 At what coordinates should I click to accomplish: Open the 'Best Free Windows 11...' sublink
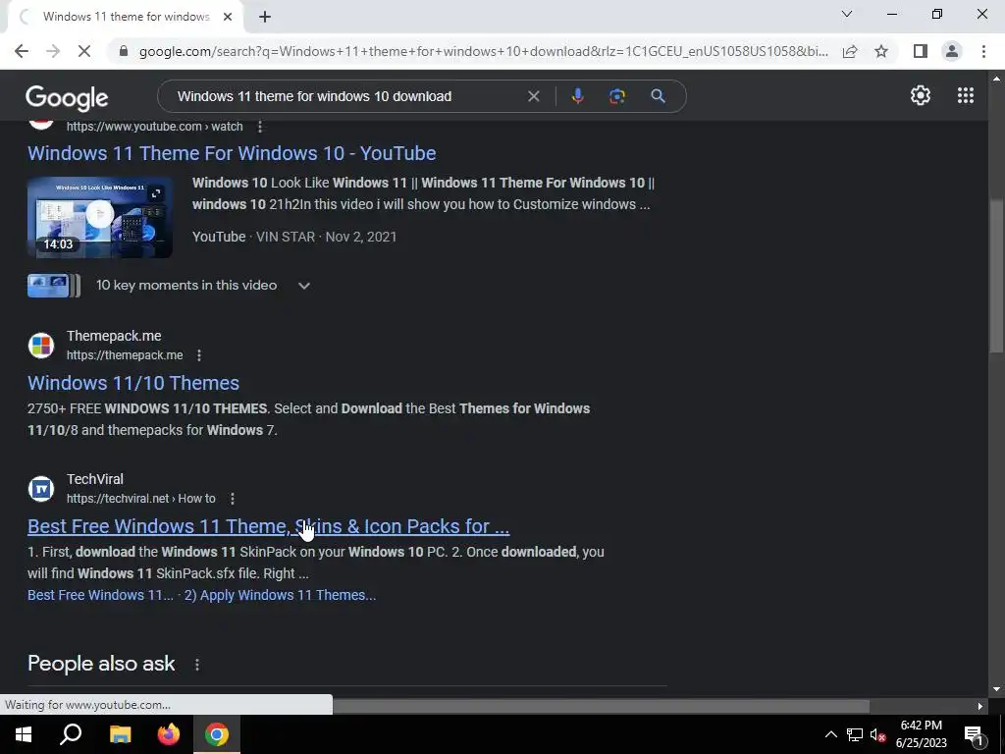pos(101,595)
